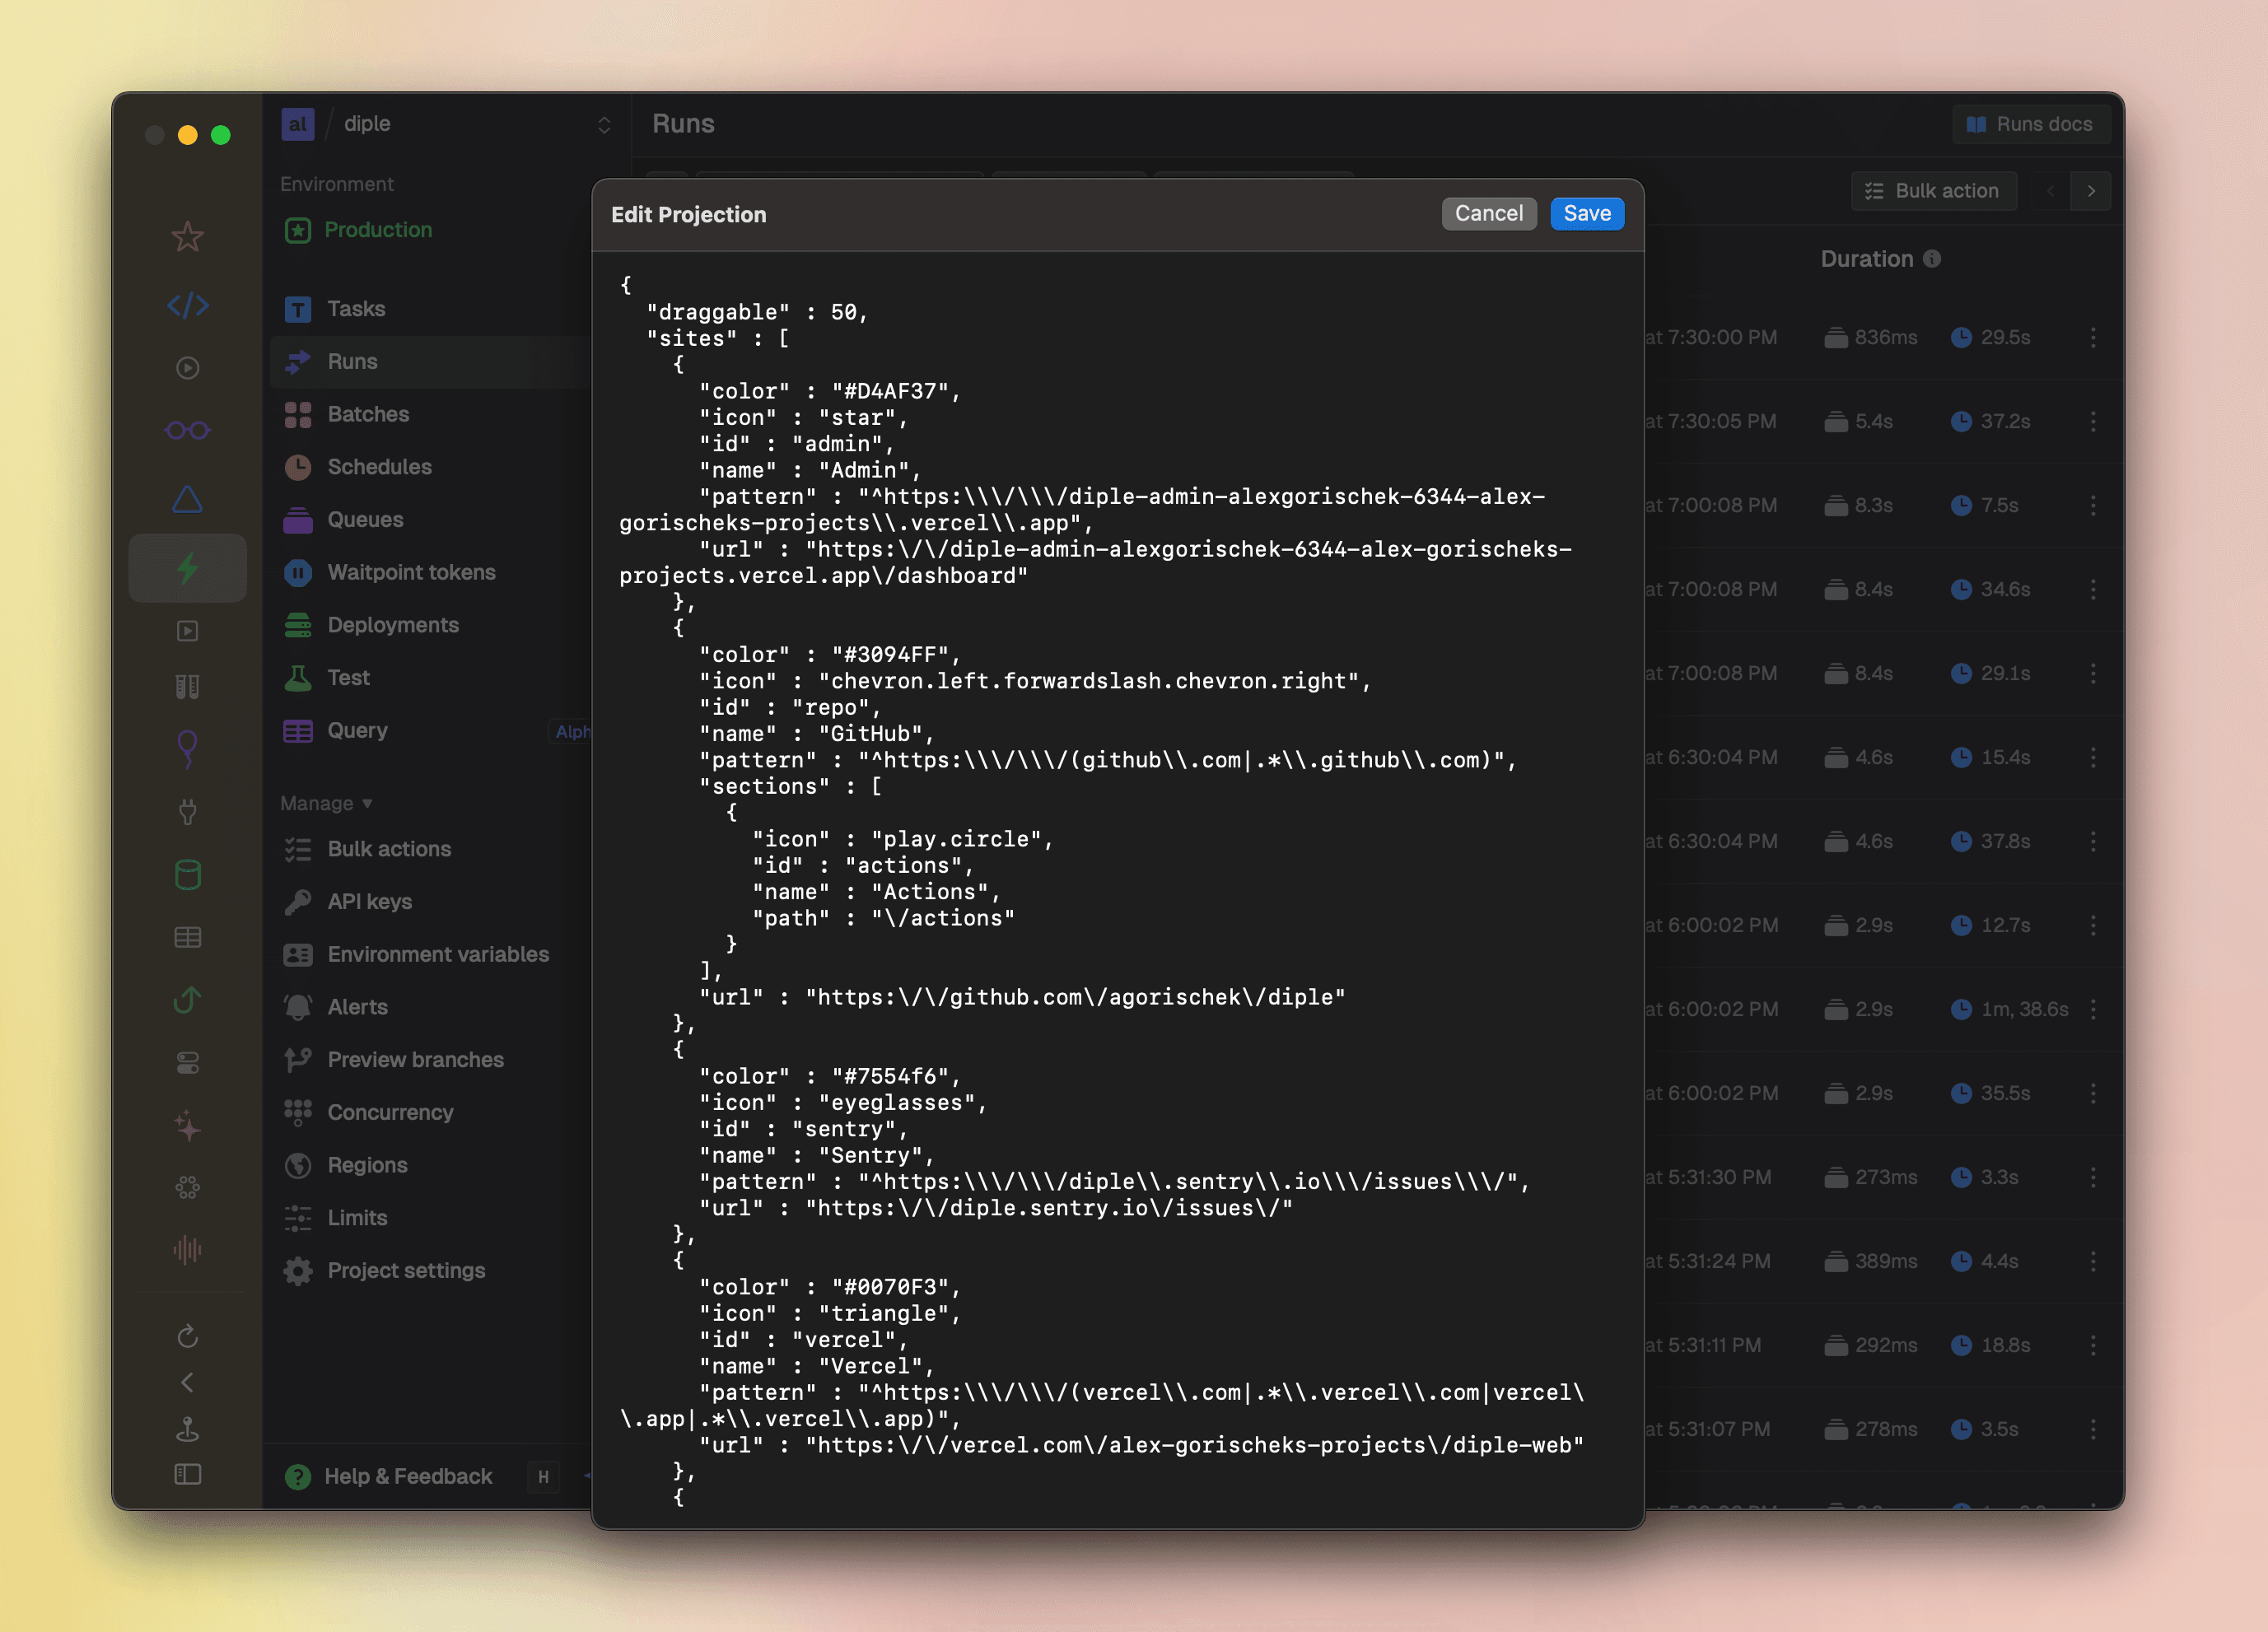Open Project settings from the sidebar

(405, 1270)
